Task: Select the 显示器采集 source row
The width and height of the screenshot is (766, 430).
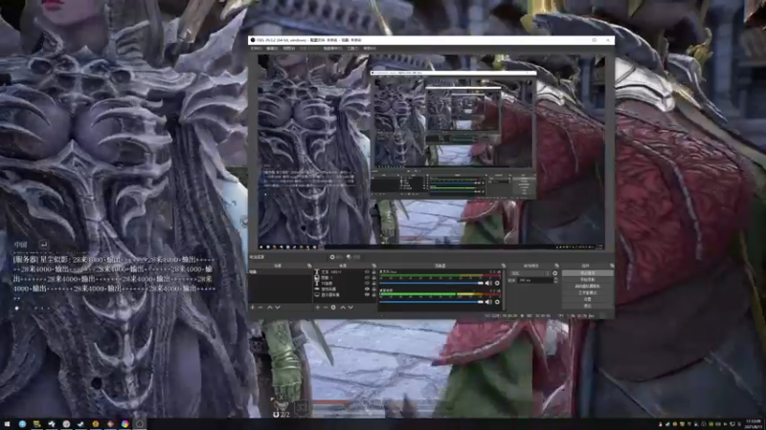Action: pos(347,295)
